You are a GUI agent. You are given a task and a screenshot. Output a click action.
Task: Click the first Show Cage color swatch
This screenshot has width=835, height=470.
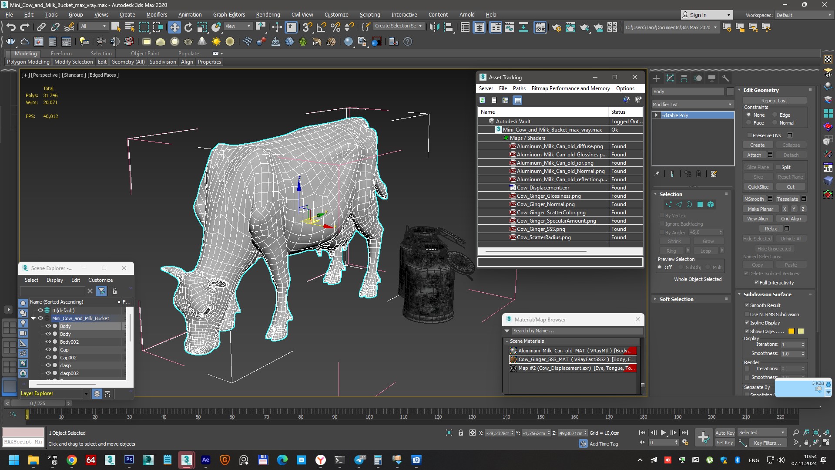tap(791, 331)
